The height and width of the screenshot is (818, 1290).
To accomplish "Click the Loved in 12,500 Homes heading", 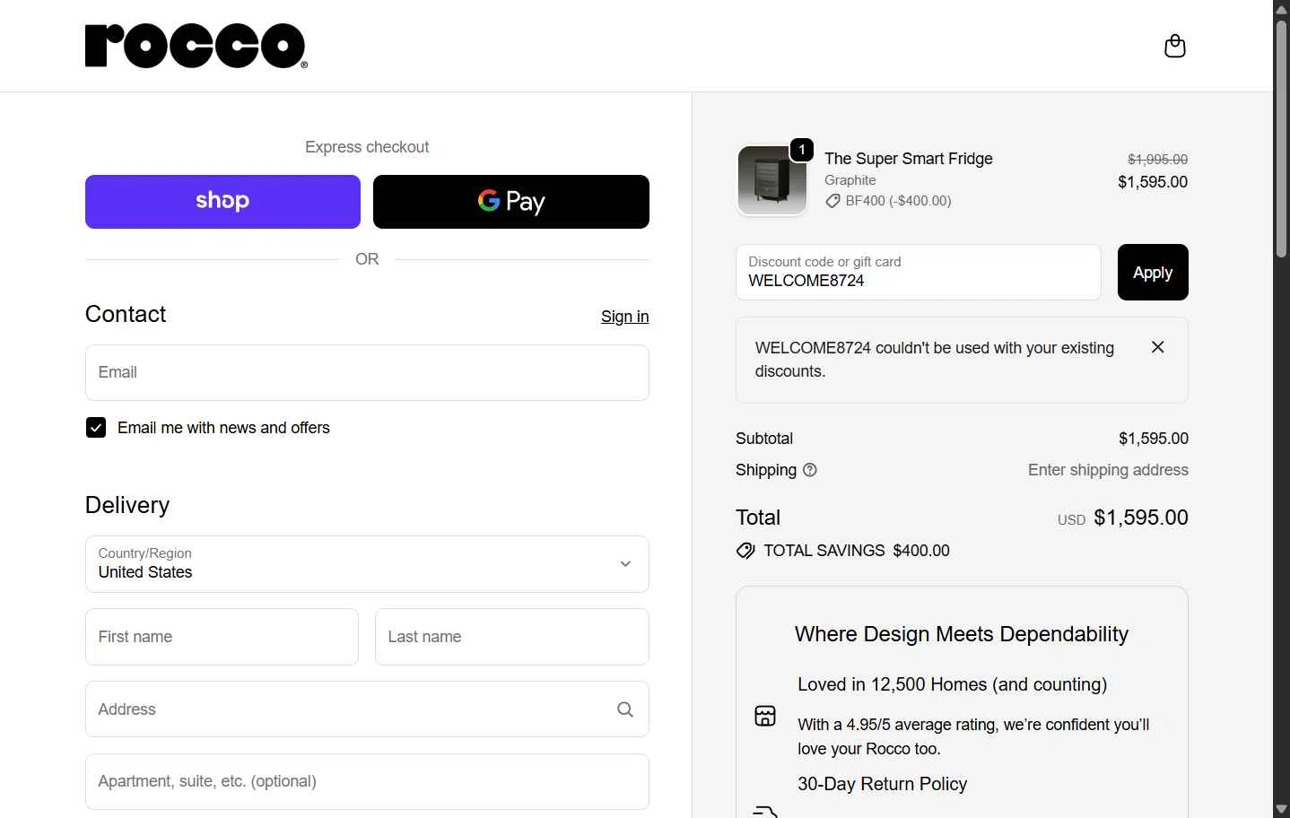I will 953,684.
